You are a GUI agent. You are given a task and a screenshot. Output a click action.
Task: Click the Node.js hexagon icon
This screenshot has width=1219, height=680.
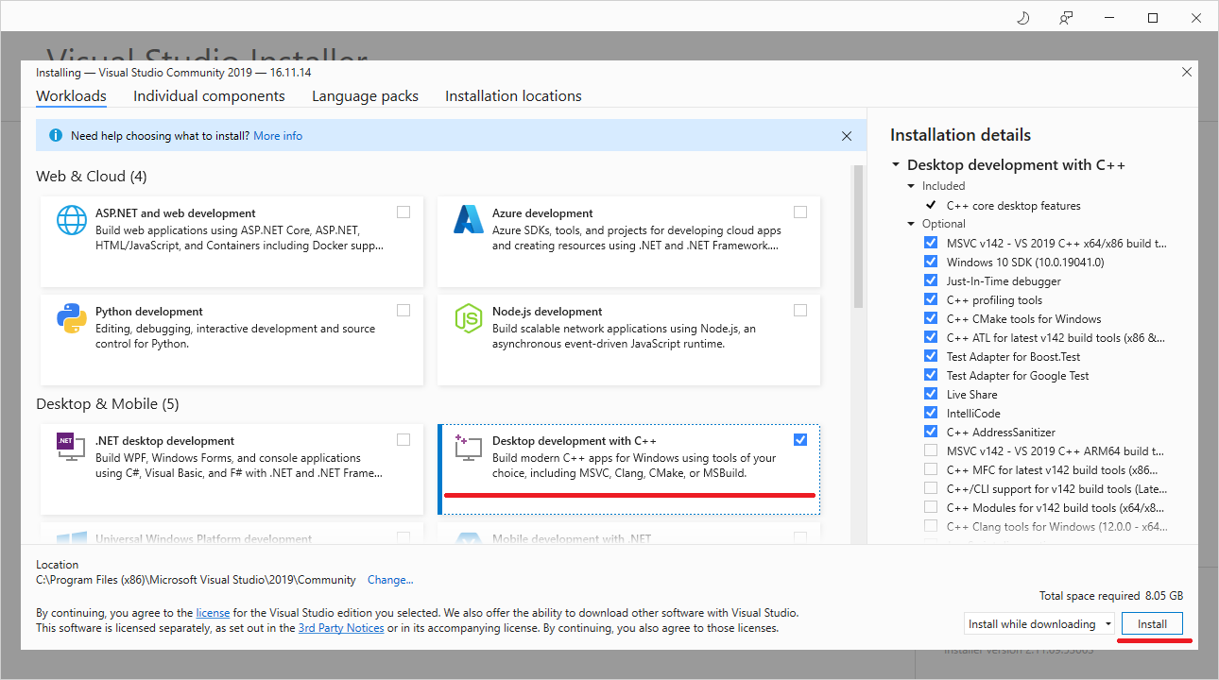pyautogui.click(x=469, y=319)
